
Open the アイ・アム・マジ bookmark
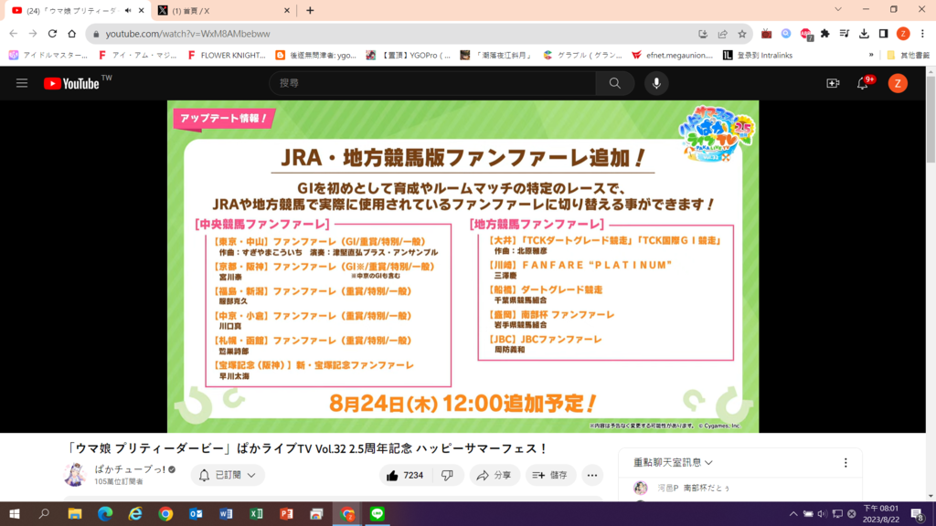click(x=137, y=56)
